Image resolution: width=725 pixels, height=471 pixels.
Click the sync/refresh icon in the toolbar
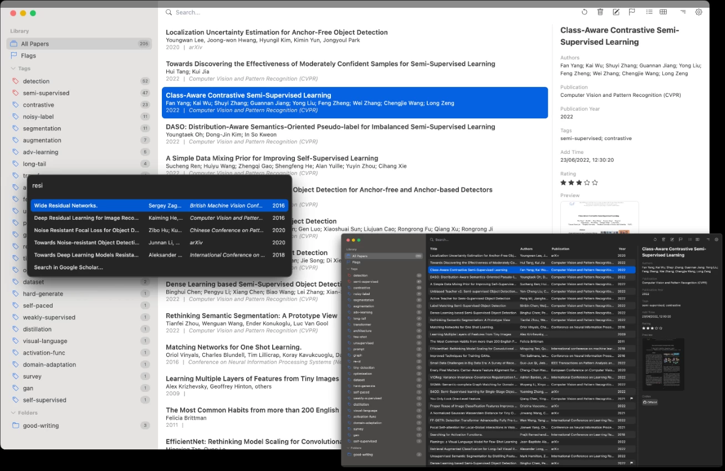click(584, 12)
